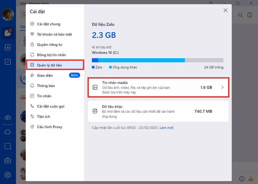Click the storage usage progress bar
The width and height of the screenshot is (258, 184).
coord(158,60)
